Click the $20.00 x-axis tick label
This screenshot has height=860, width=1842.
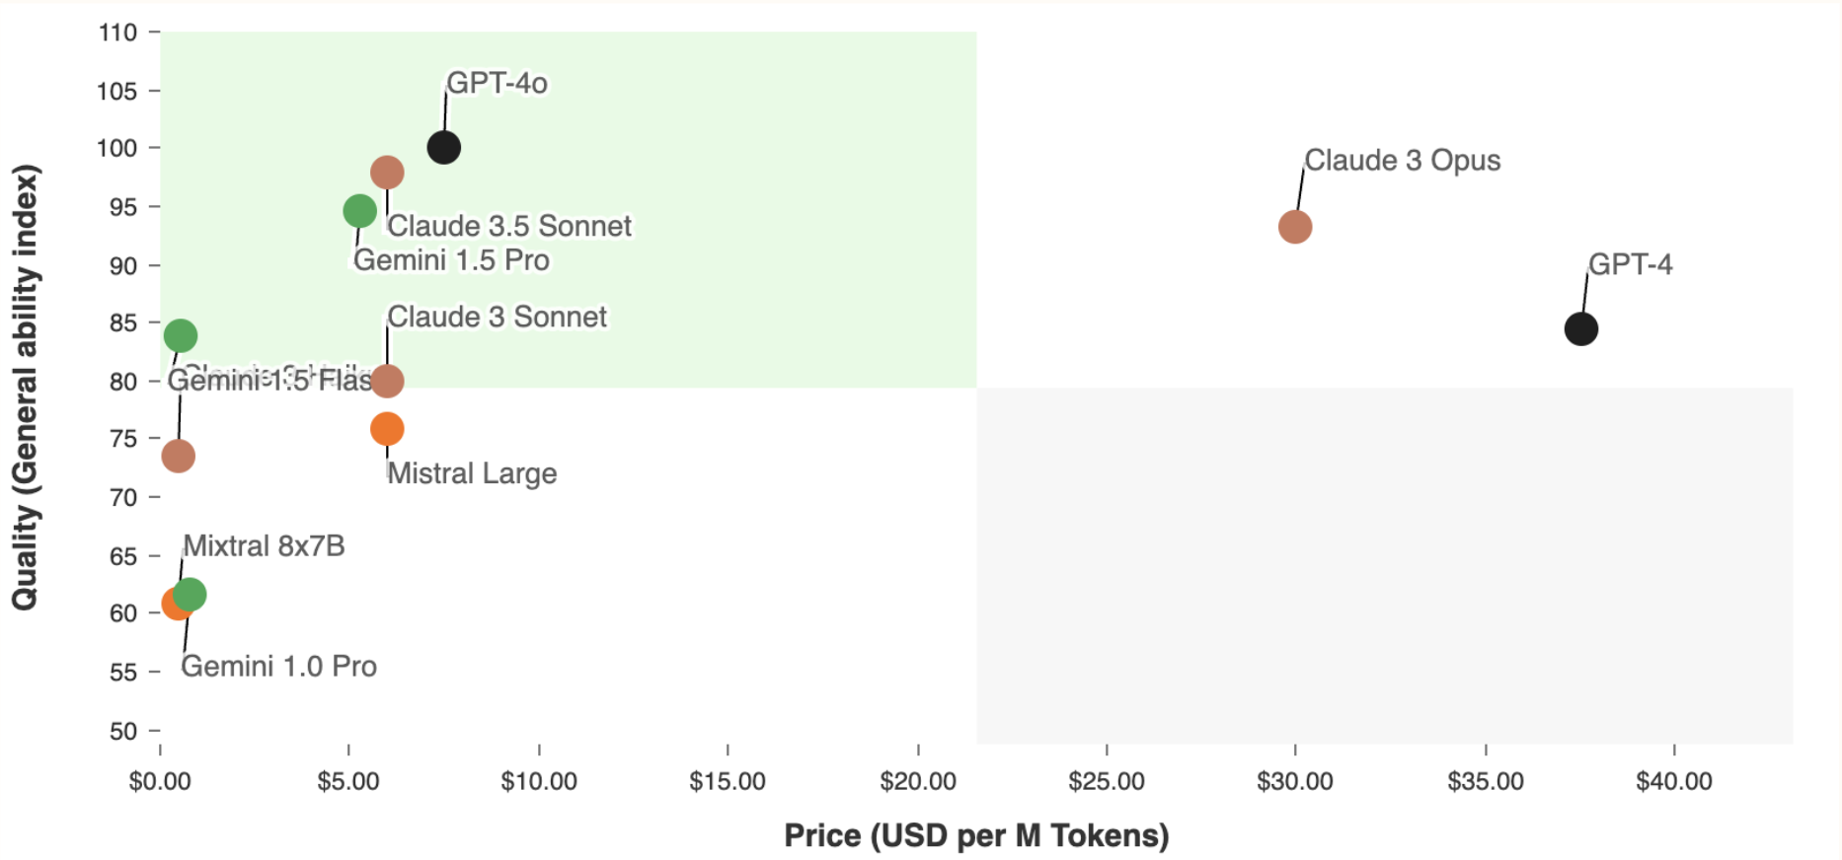[917, 782]
